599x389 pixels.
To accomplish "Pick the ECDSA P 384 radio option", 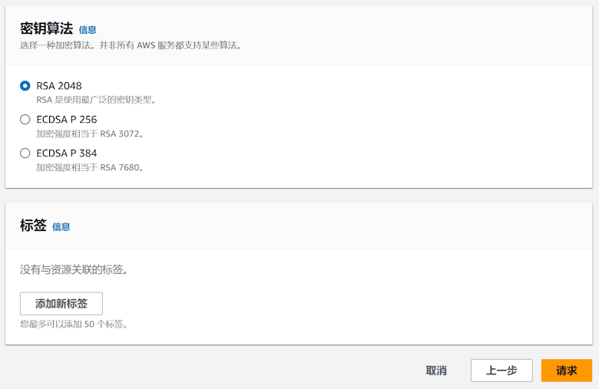I will (25, 153).
